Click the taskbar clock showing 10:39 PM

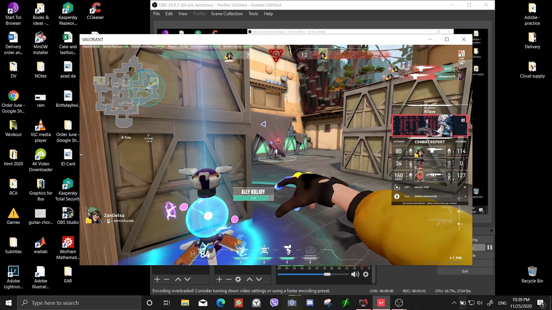point(522,303)
